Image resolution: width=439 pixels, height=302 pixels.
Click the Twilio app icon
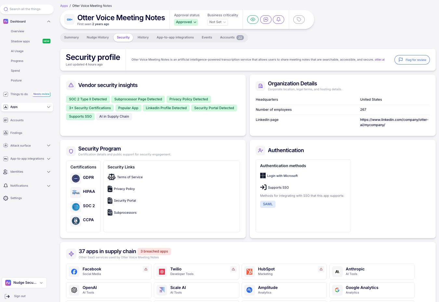tap(162, 272)
